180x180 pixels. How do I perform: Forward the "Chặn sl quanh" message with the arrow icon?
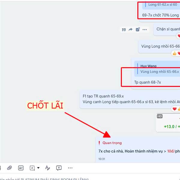(x=130, y=29)
